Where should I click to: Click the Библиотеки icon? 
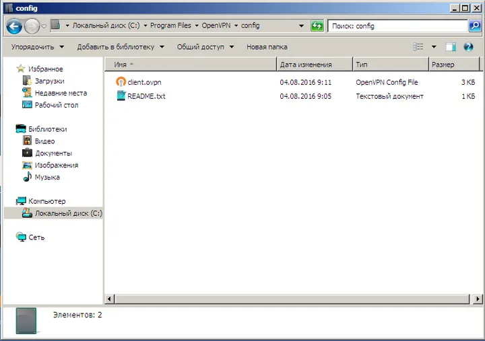tap(21, 128)
